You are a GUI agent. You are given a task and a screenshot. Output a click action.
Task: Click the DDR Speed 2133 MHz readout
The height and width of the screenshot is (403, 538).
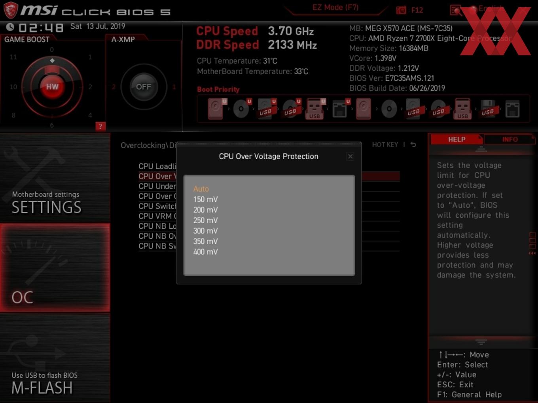[x=257, y=45]
